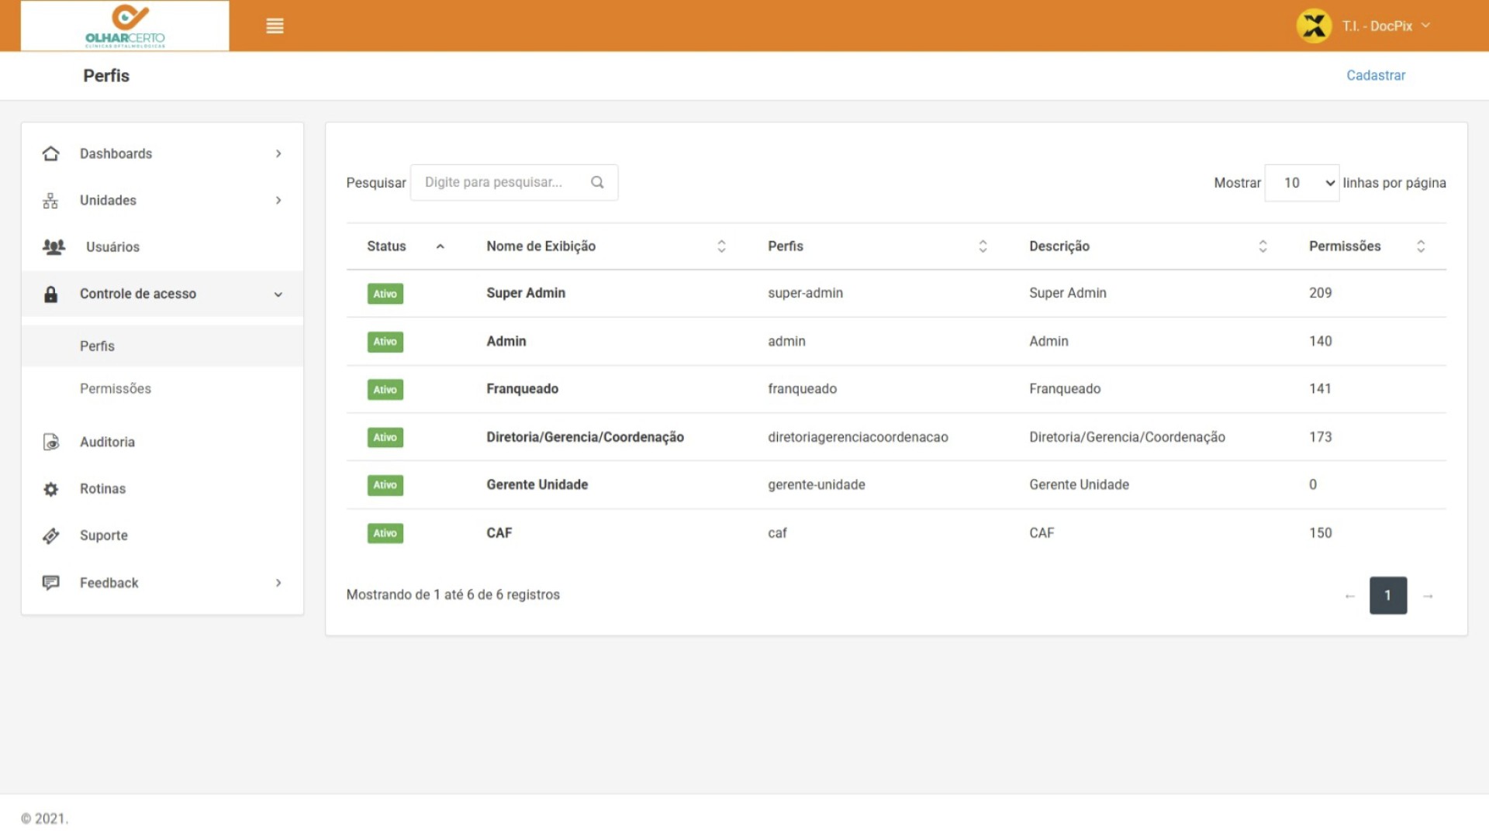This screenshot has width=1489, height=837.
Task: Click the search magnifier icon
Action: [x=597, y=182]
